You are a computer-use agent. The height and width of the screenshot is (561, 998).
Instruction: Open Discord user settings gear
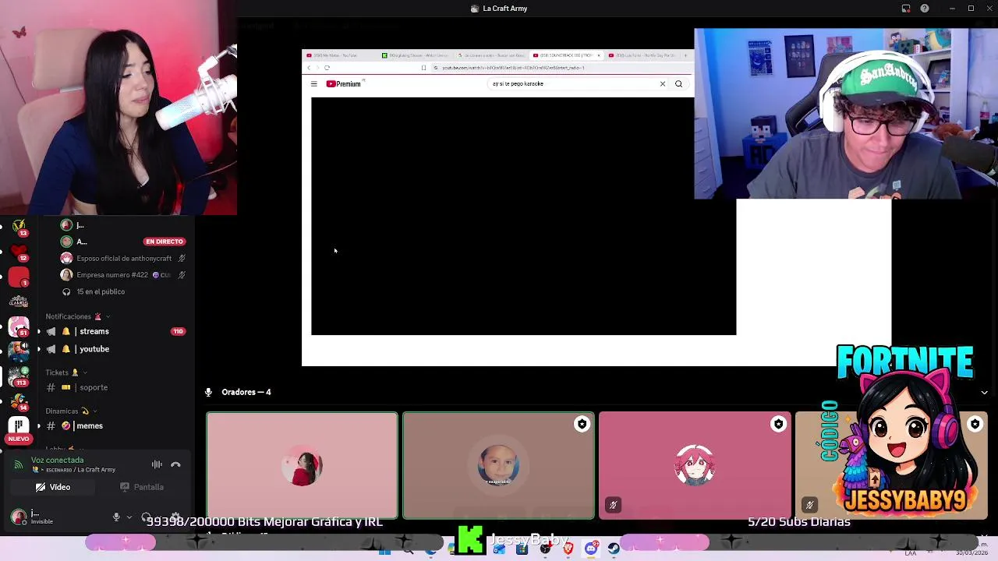(175, 517)
